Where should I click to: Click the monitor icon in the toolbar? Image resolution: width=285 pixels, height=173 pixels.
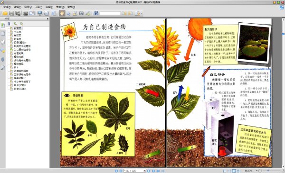[x=40, y=13]
